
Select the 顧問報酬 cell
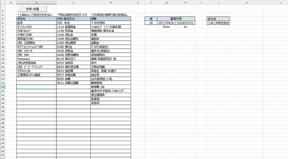tap(109, 83)
